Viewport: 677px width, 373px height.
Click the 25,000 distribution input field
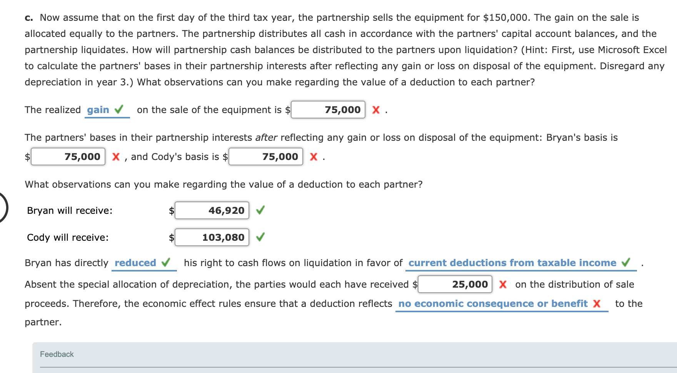[455, 284]
